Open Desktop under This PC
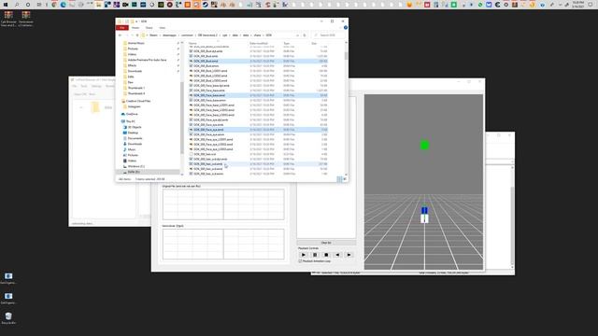 [133, 133]
